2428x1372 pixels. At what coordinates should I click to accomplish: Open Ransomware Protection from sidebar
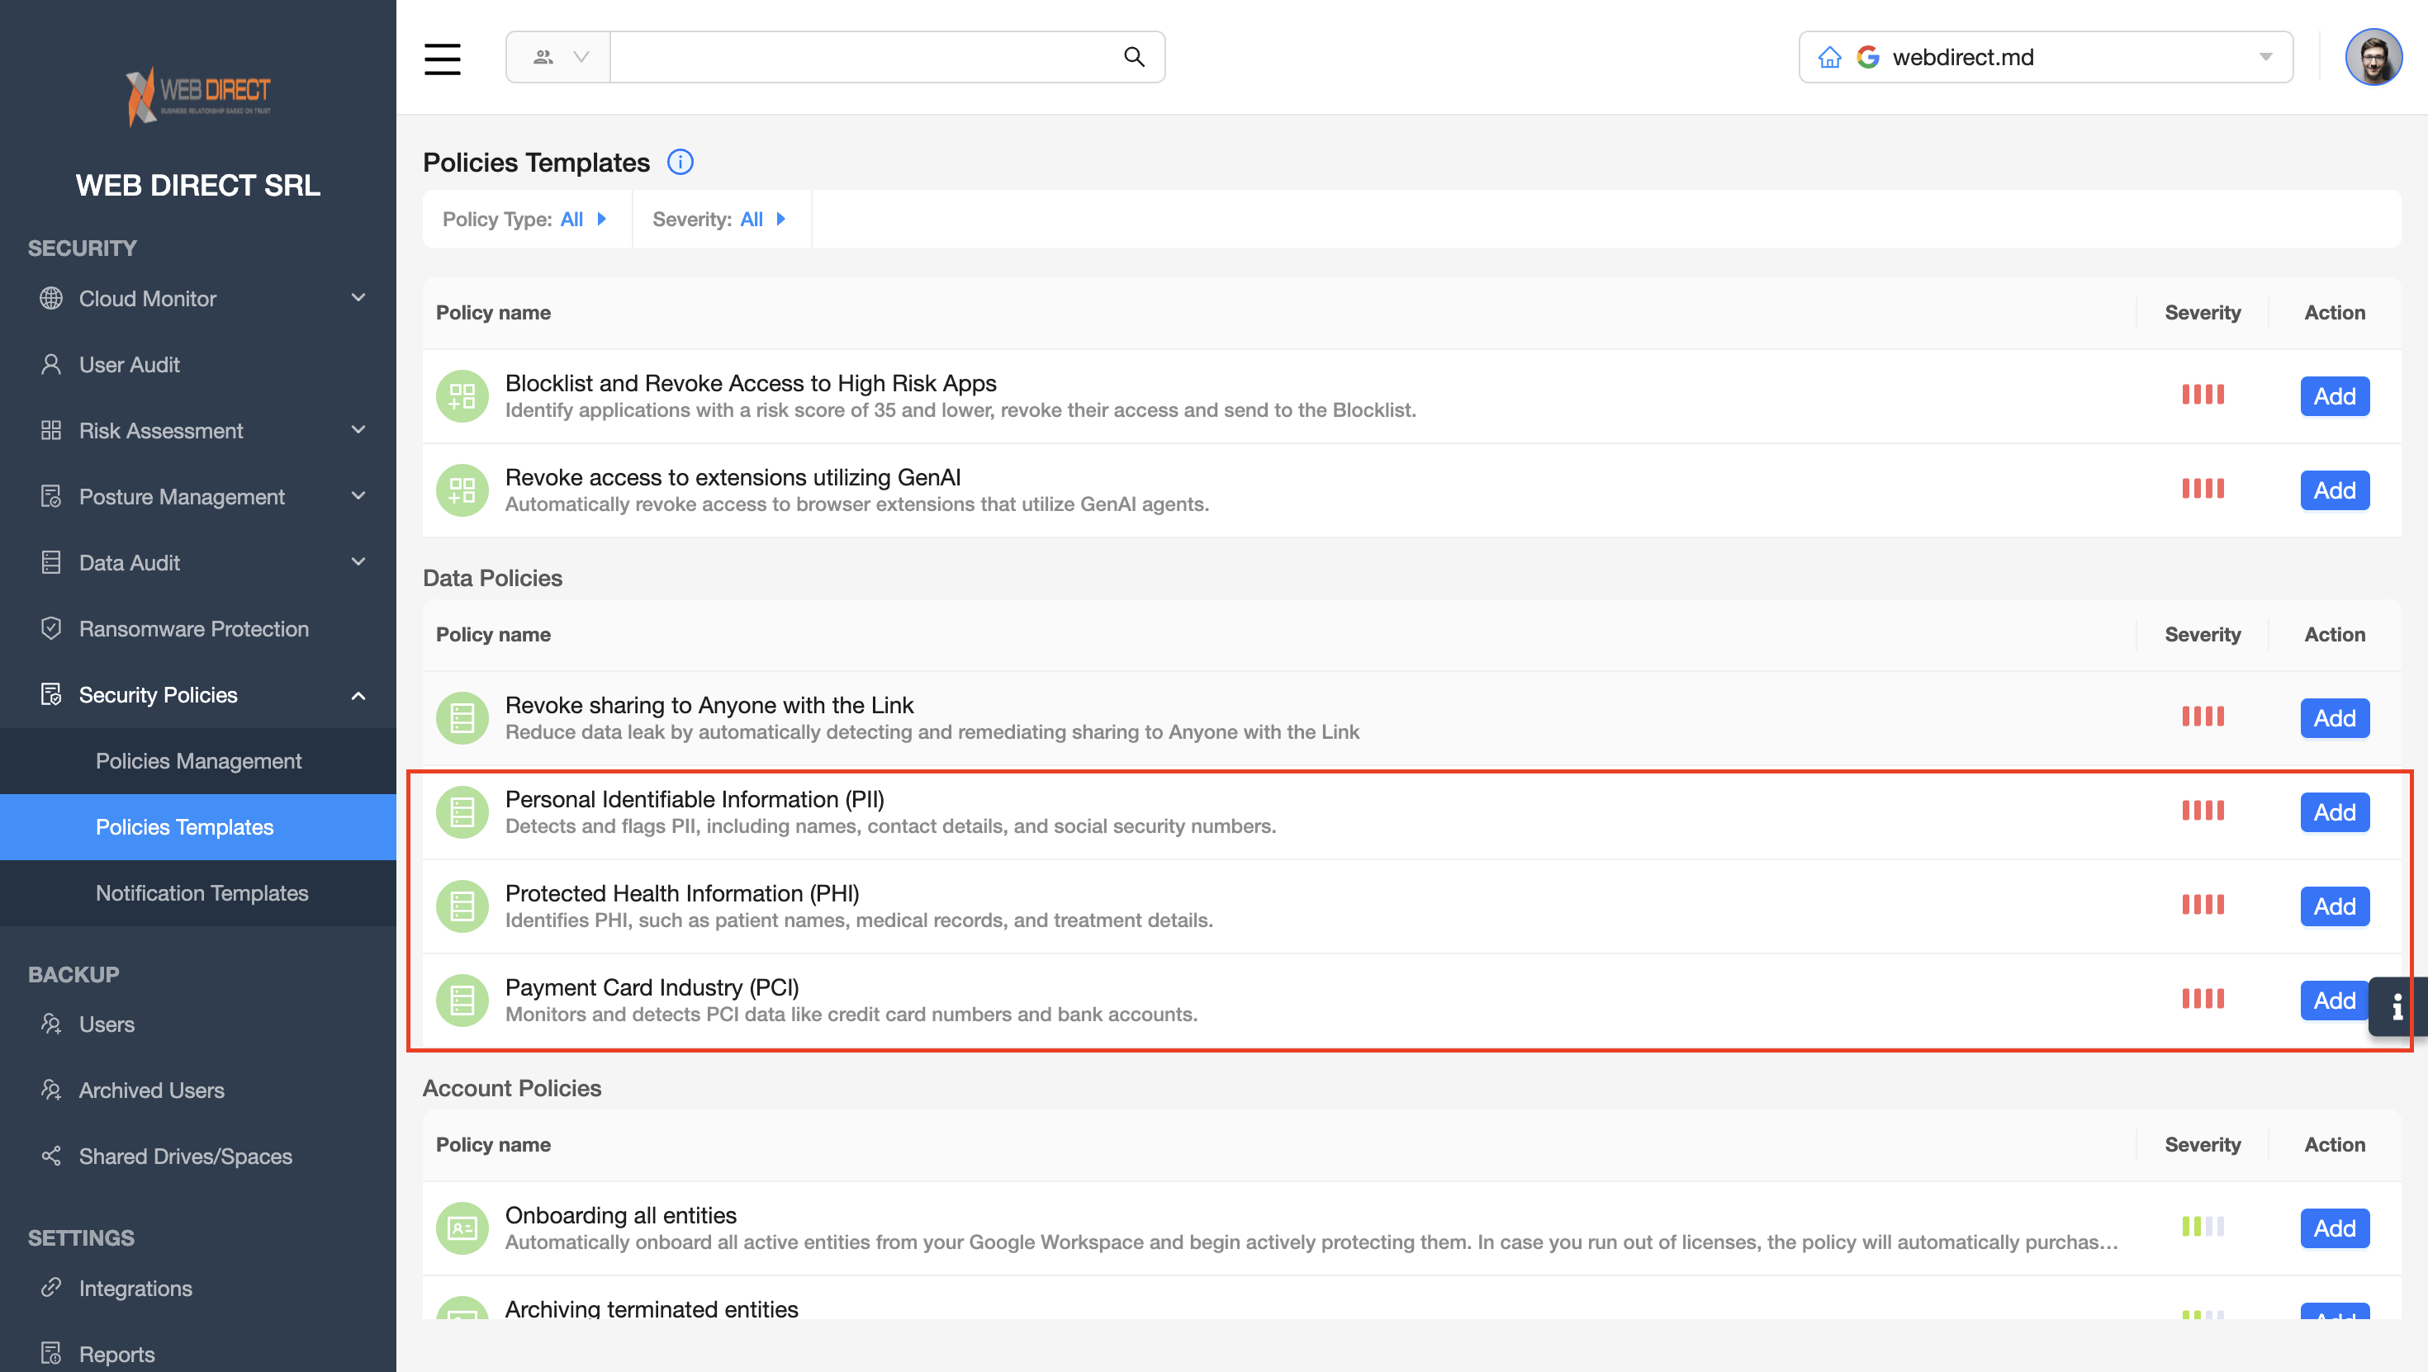tap(193, 628)
